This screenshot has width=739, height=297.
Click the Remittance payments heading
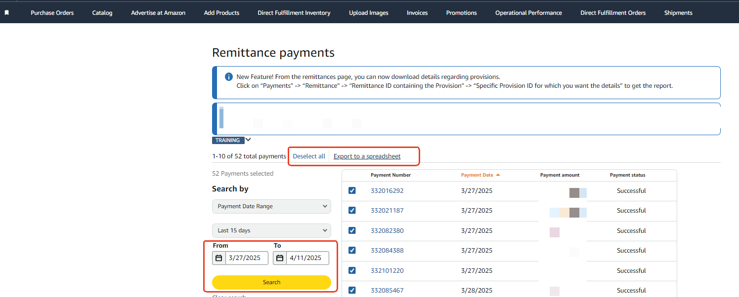[x=273, y=52]
